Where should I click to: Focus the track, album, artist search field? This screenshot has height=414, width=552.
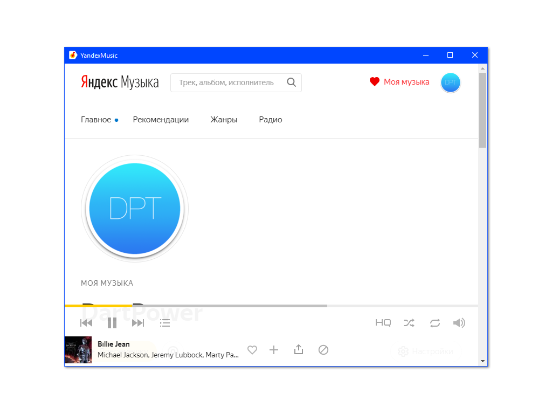pyautogui.click(x=236, y=82)
